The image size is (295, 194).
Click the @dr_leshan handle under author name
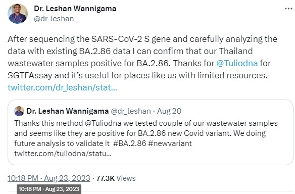(x=54, y=19)
